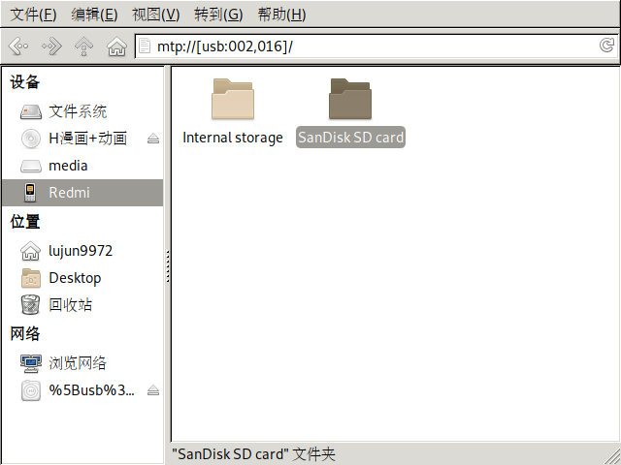This screenshot has height=465, width=621.
Task: Click the "SanDisk SD card" 文件夹 status text
Action: (253, 454)
